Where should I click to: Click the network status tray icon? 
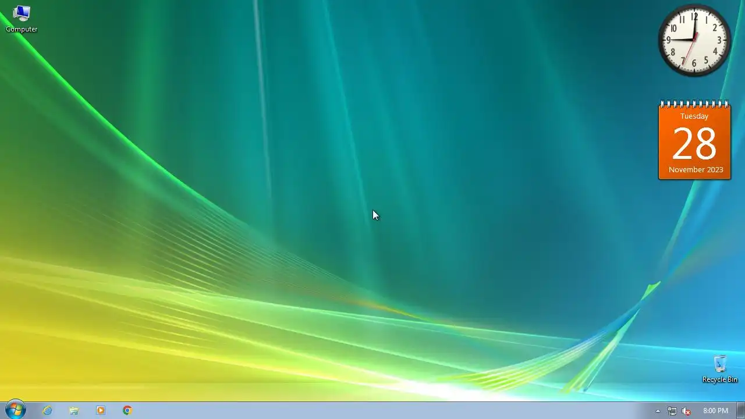coord(672,411)
